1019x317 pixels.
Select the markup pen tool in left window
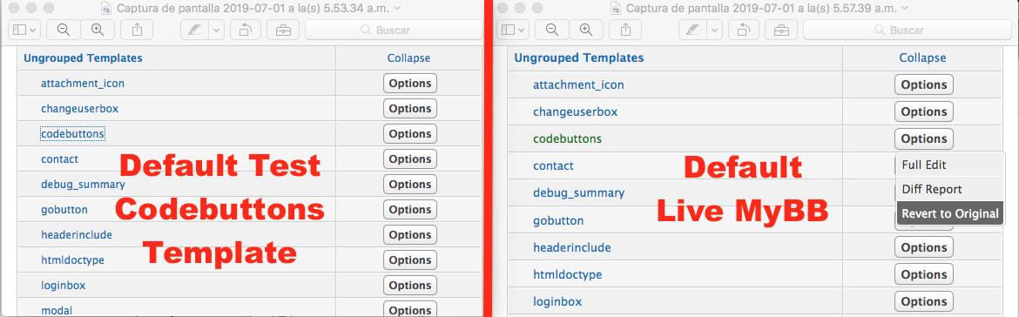pyautogui.click(x=194, y=30)
